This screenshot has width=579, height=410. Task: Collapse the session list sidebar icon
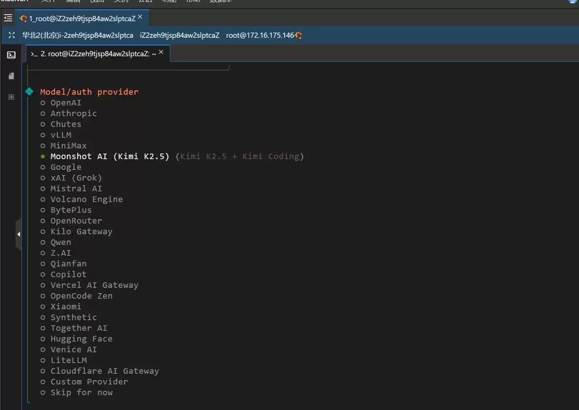(x=8, y=18)
